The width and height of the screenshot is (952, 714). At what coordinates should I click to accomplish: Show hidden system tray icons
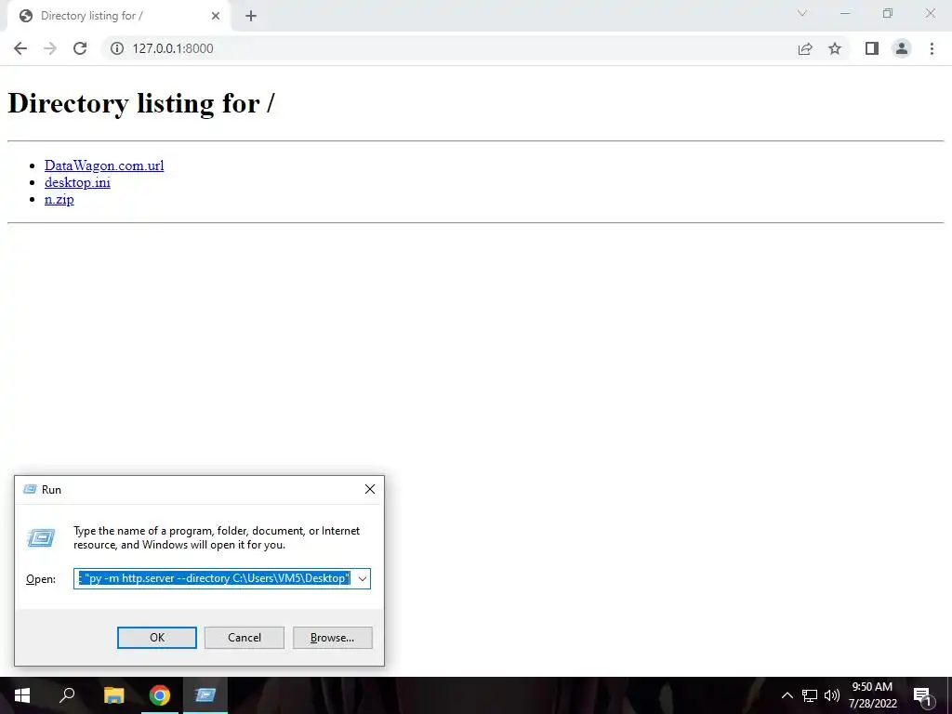[x=787, y=695]
